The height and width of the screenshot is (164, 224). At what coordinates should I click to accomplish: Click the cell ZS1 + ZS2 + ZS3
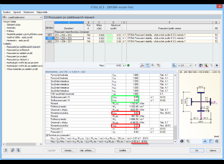69,35
